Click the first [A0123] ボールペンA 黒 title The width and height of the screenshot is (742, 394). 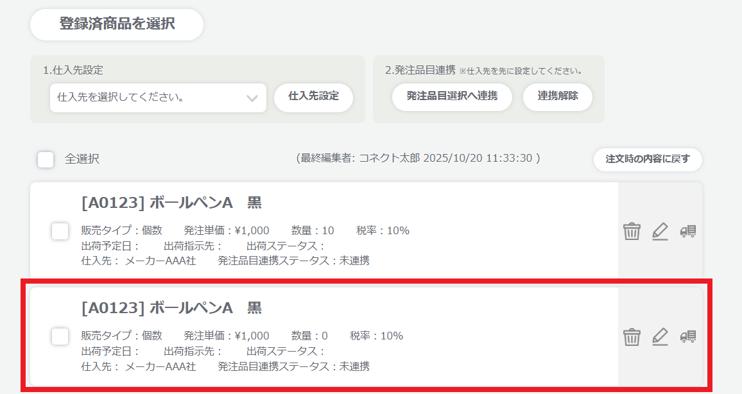point(171,203)
